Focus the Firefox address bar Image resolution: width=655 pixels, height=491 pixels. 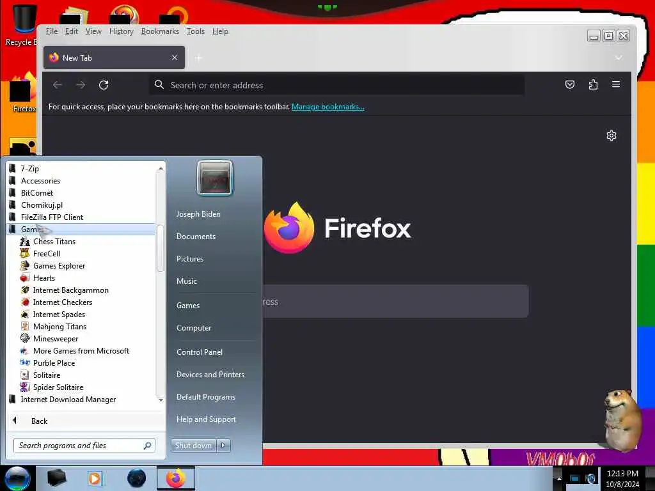click(x=336, y=85)
